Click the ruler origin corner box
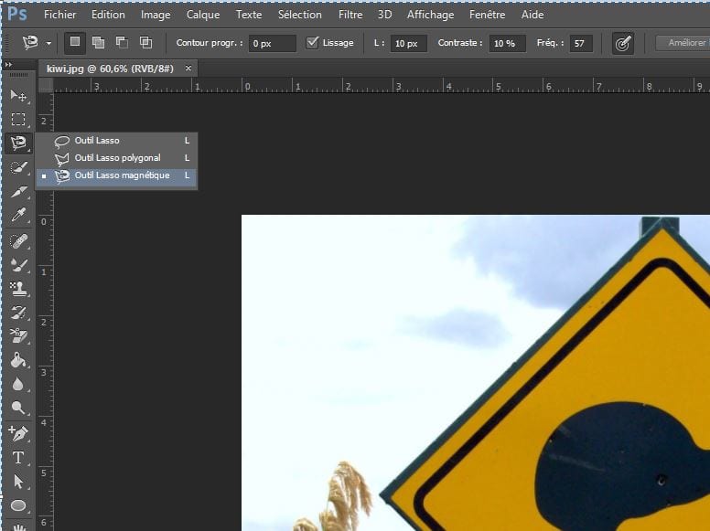The height and width of the screenshot is (531, 710). [x=46, y=85]
